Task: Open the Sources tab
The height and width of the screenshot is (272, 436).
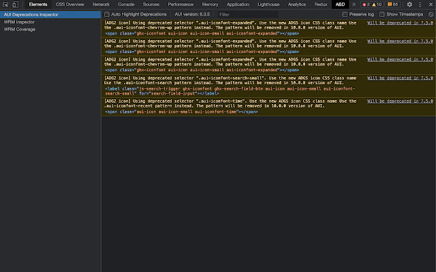Action: 151,5
